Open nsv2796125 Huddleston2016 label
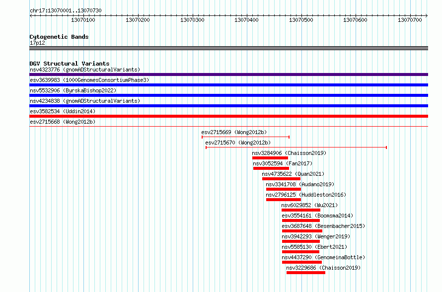Viewport: 442px width, 292px height. (306, 195)
